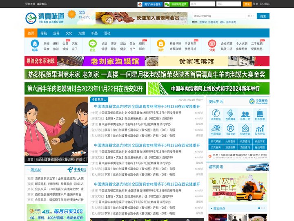This screenshot has height=221, width=294.
Task: Click the 注册 link
Action: 255,4
